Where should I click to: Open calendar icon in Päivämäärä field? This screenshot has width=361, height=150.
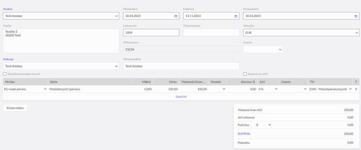click(176, 16)
